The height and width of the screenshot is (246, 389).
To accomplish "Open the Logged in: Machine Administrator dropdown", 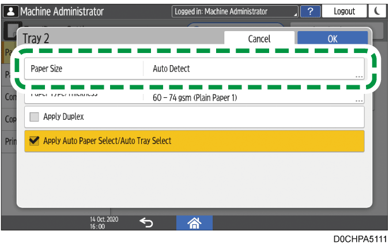I will tap(235, 11).
